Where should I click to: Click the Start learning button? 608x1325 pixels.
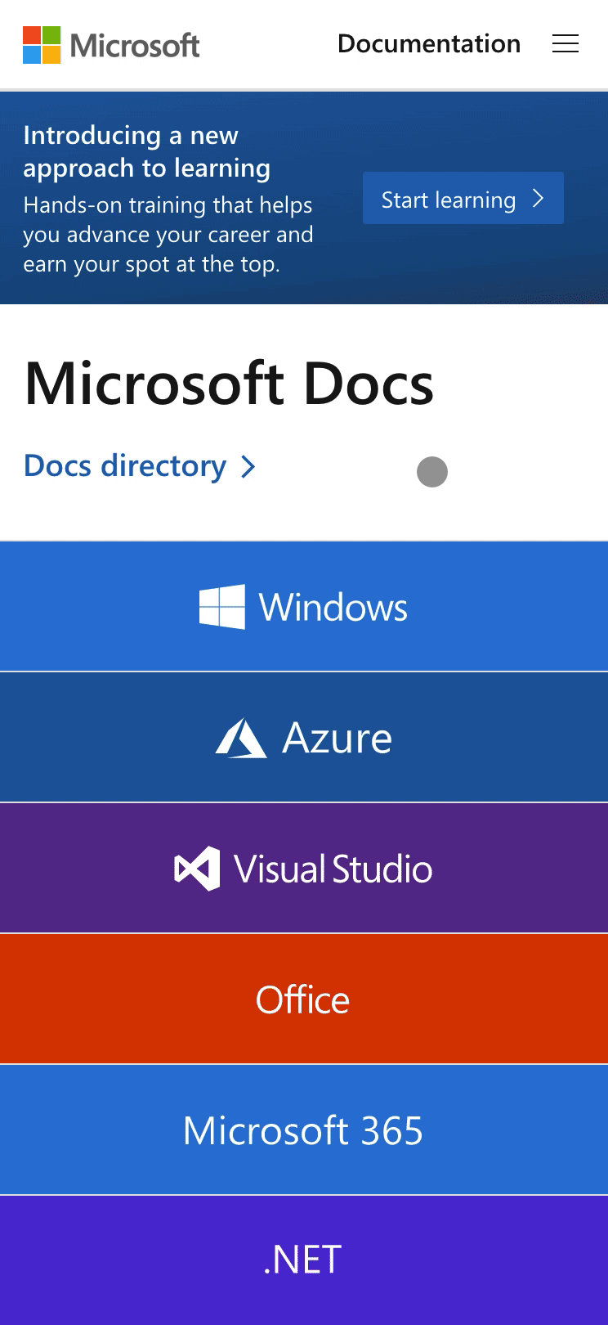pos(463,198)
